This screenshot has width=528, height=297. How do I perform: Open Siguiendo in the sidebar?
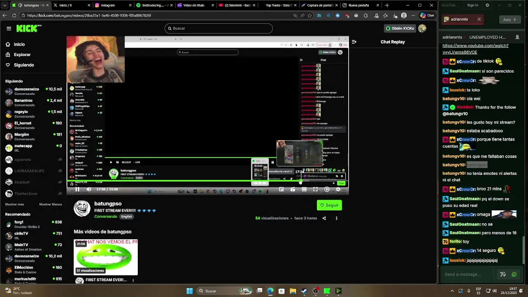coord(19,65)
